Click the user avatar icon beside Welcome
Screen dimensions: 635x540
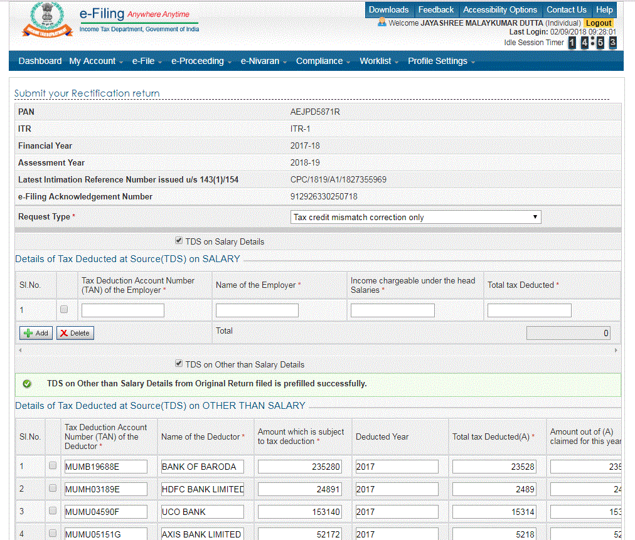(x=382, y=22)
